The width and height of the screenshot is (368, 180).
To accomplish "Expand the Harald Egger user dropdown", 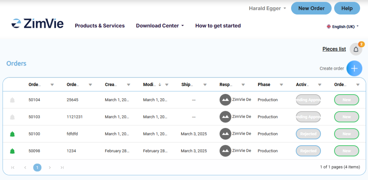I will point(267,9).
